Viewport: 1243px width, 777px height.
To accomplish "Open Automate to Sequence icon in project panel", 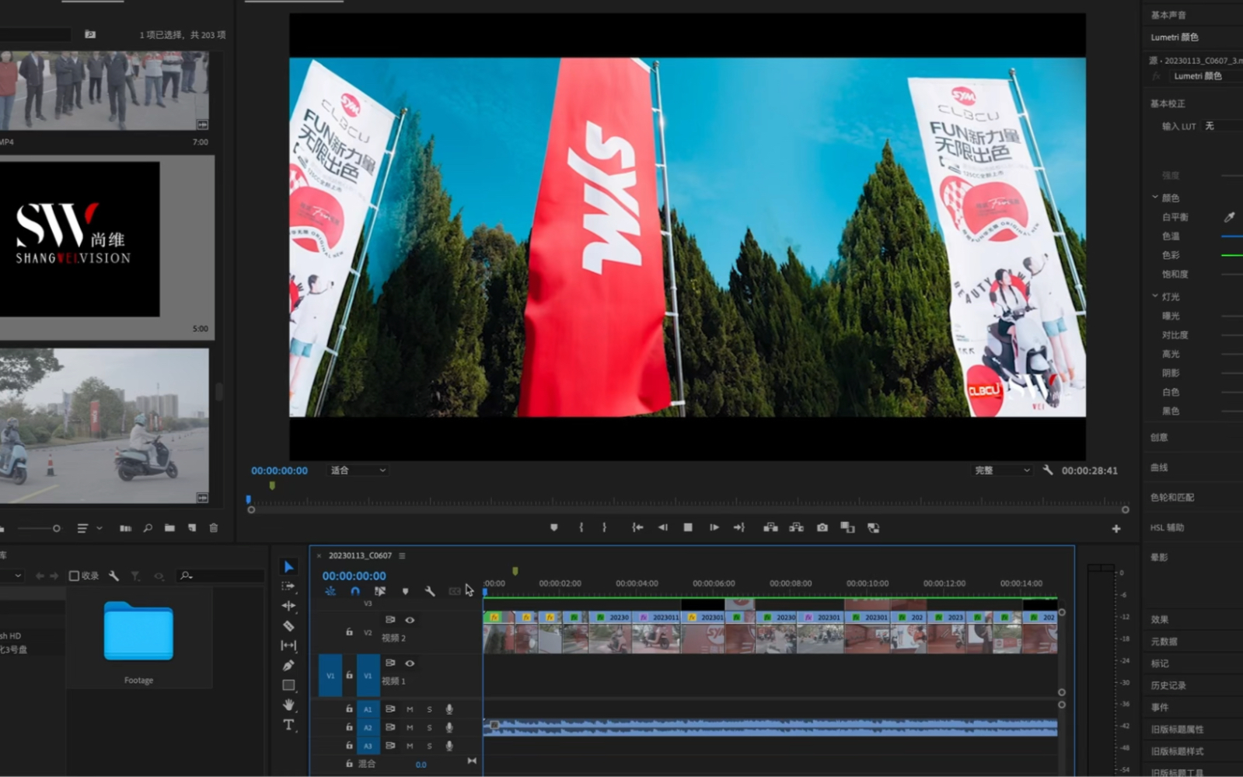I will [125, 528].
